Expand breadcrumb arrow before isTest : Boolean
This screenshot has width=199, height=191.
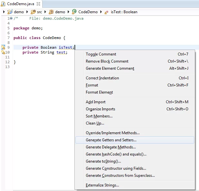101,12
